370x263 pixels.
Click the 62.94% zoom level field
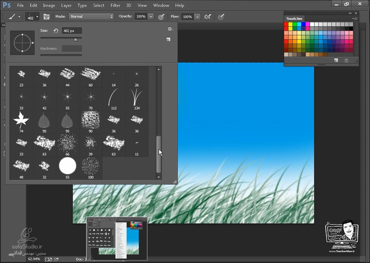point(34,259)
